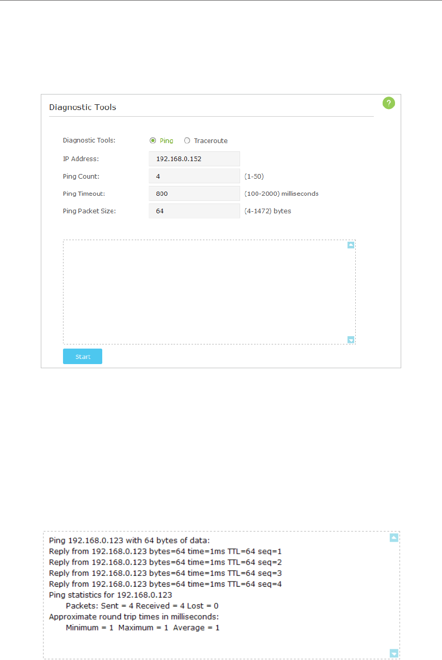Click the reply line ending with seq=4

point(165,584)
